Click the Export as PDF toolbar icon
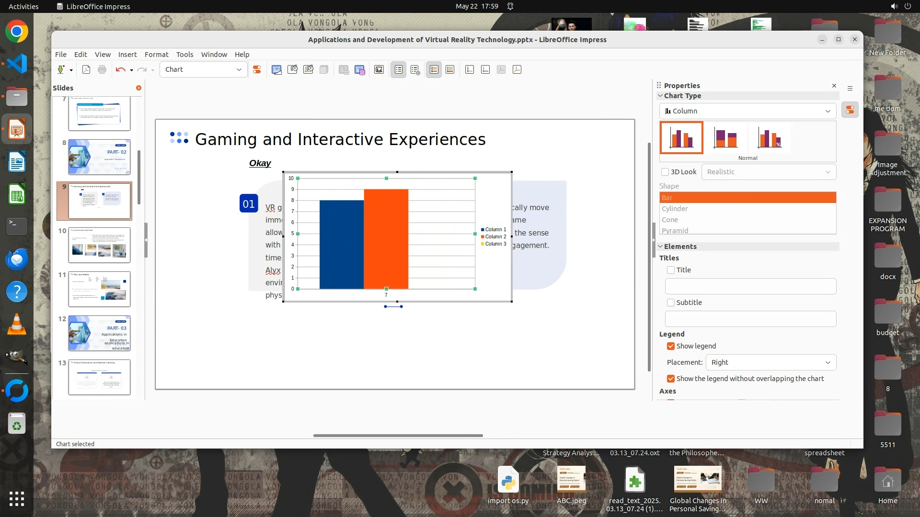920x517 pixels. (86, 69)
